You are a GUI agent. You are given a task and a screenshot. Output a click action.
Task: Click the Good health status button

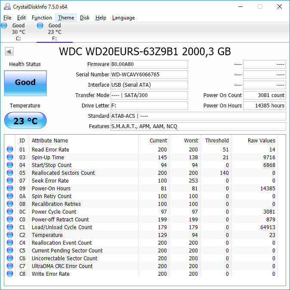(x=25, y=83)
